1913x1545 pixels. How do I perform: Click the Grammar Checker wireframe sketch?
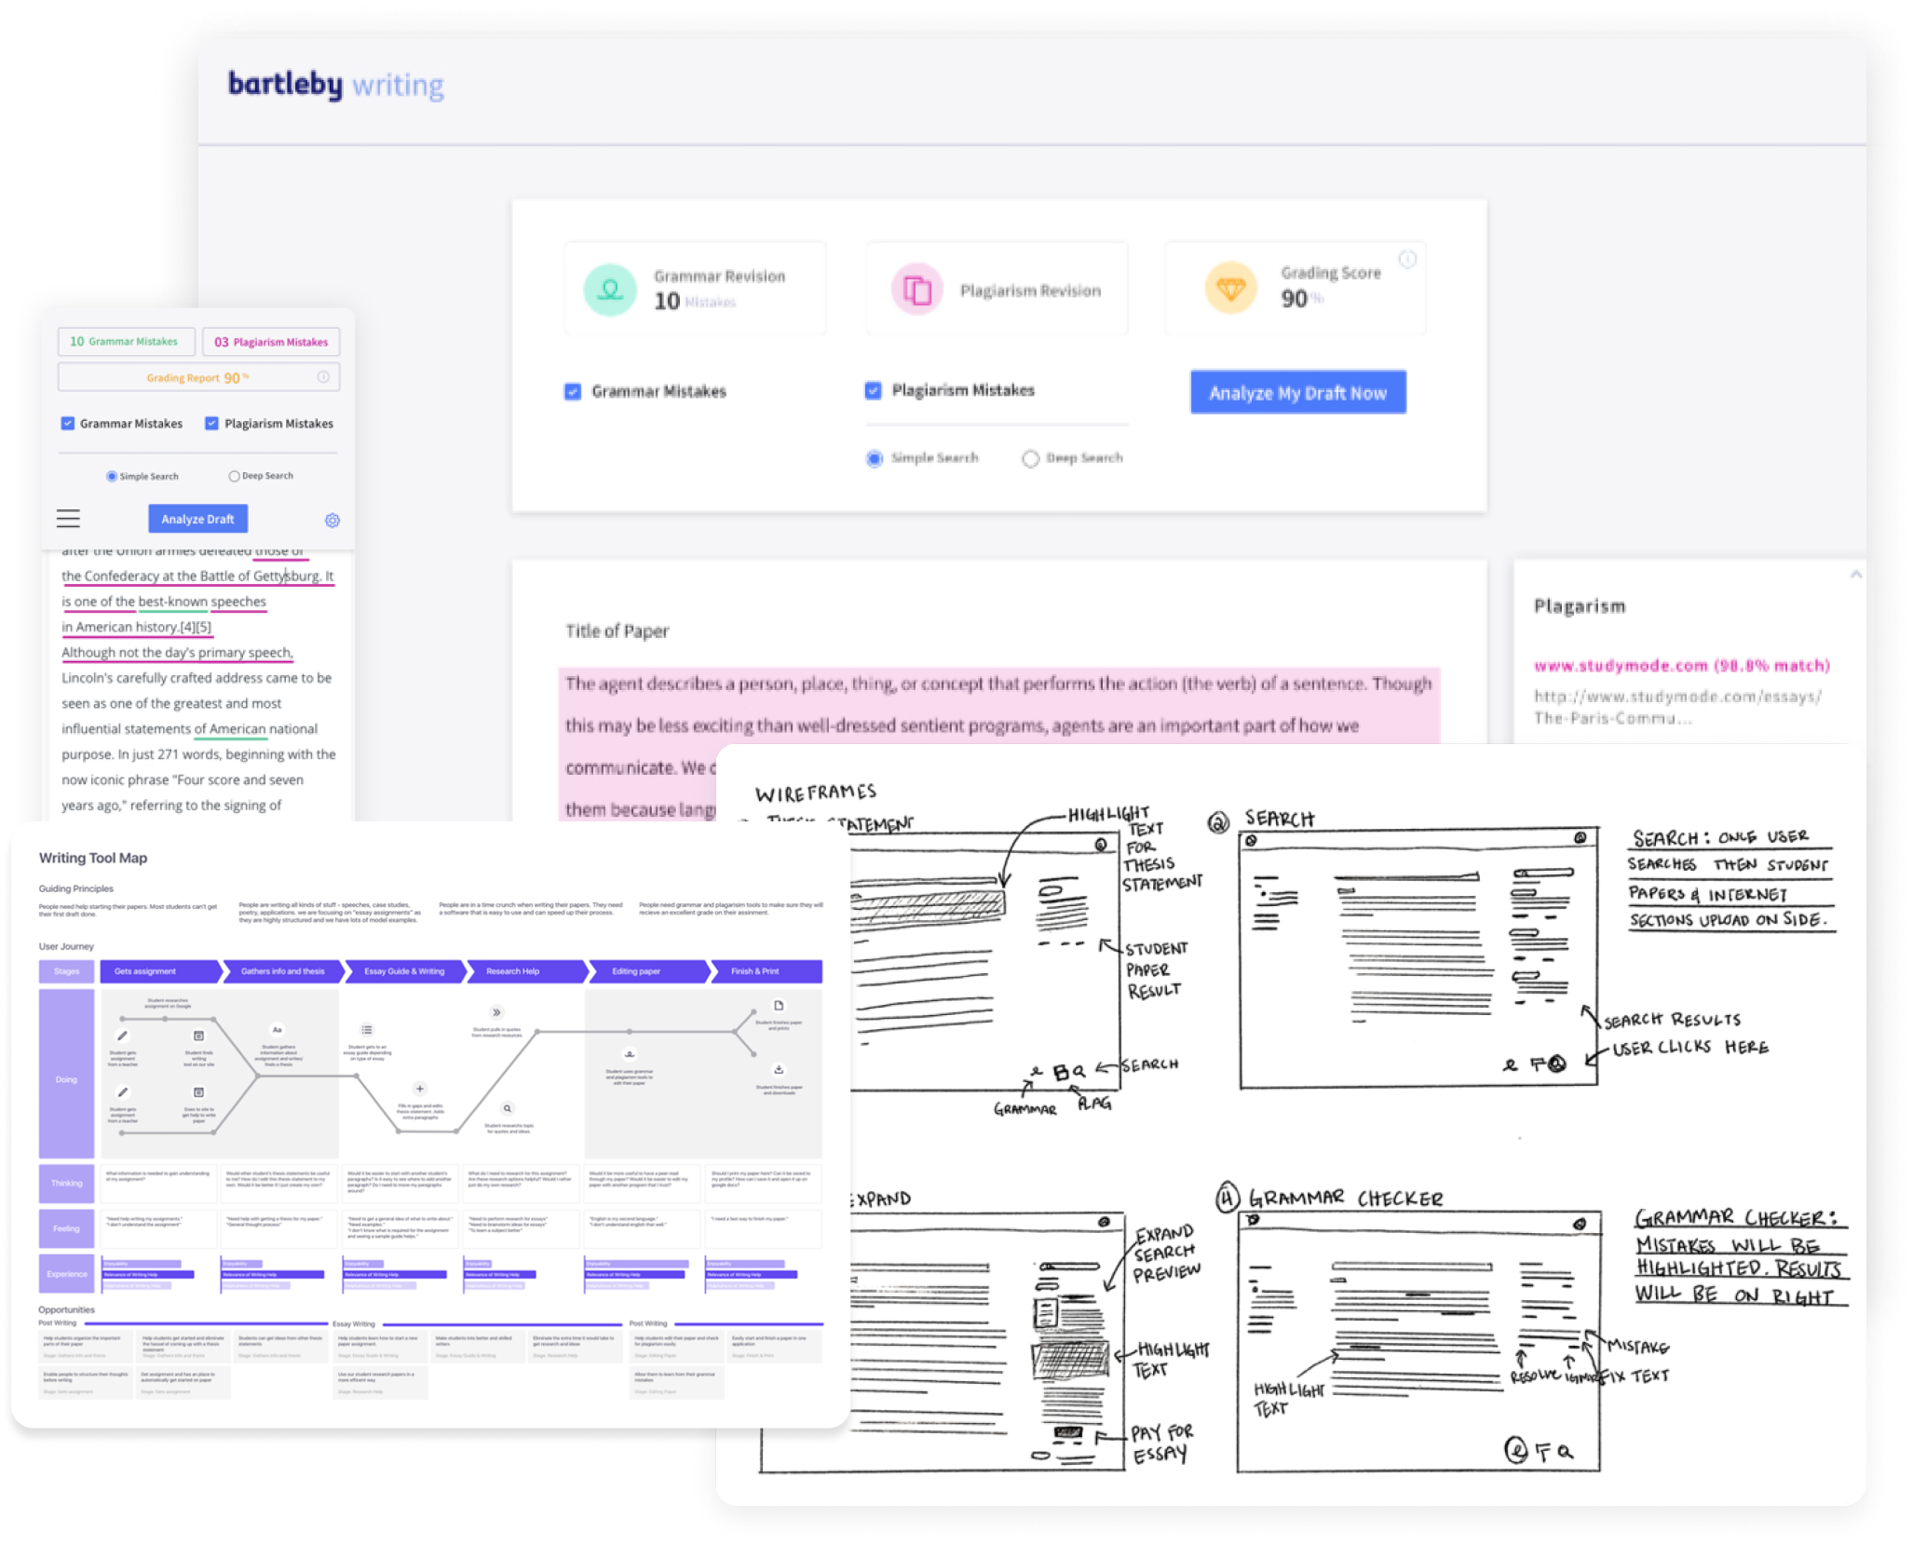click(x=1418, y=1341)
